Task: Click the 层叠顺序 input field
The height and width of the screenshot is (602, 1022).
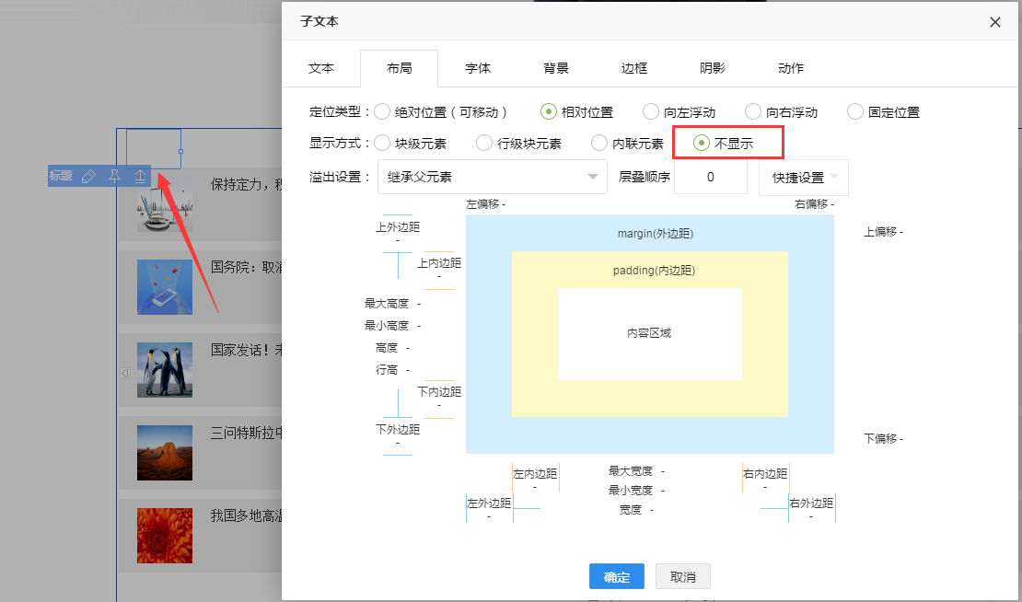Action: [x=710, y=177]
